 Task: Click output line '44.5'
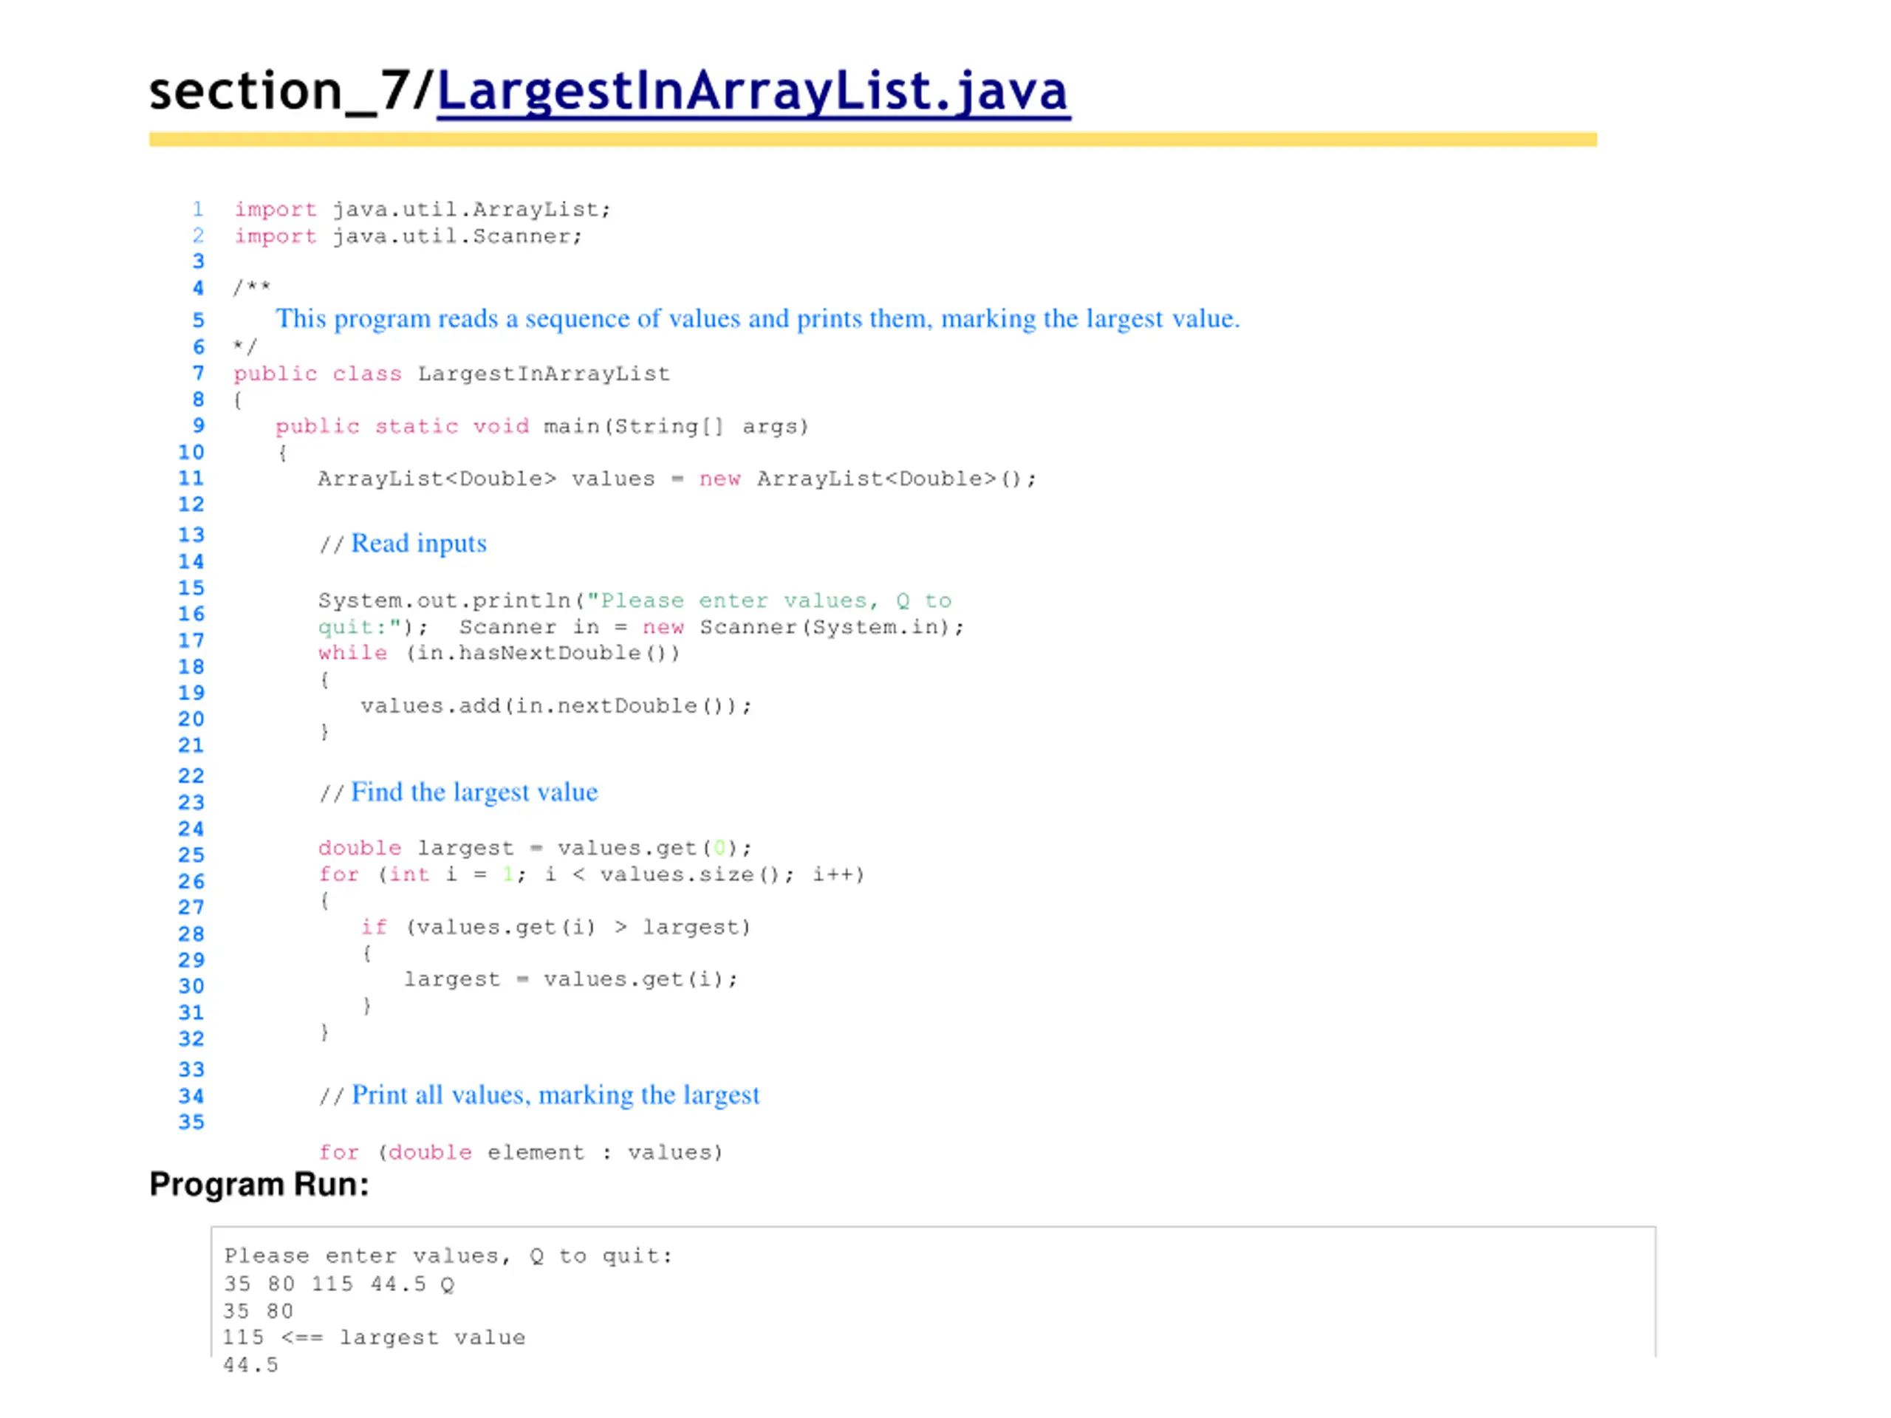tap(250, 1365)
